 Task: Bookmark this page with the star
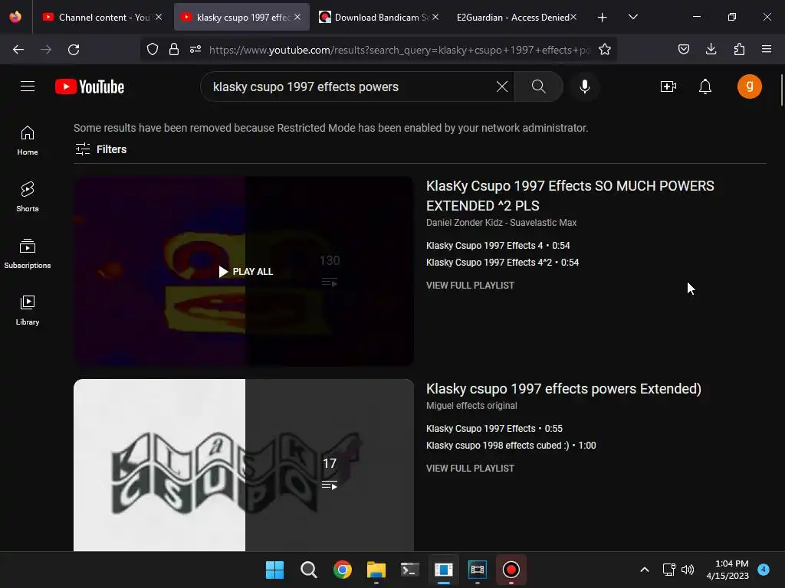pyautogui.click(x=604, y=49)
